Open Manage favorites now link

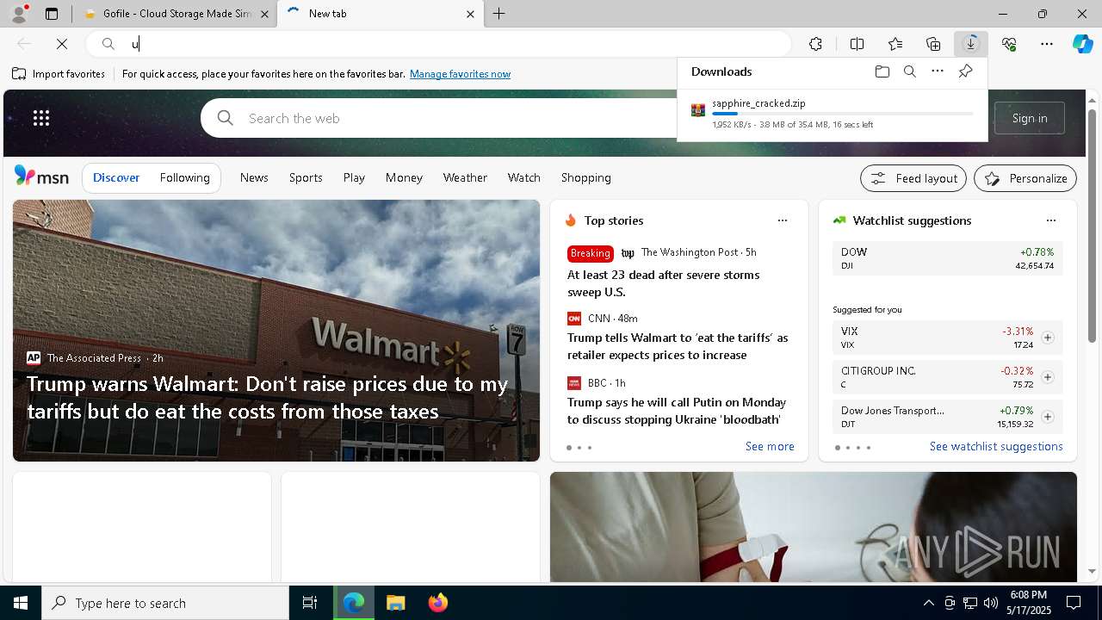[460, 74]
